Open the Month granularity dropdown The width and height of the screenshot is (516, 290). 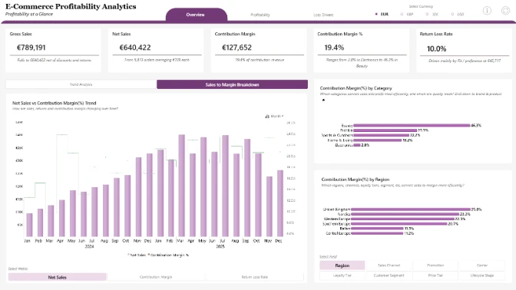(274, 116)
